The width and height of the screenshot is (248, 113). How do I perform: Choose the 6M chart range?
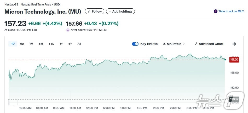tap(41, 44)
